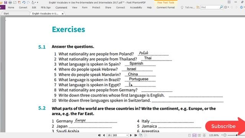This screenshot has width=245, height=138.
Task: Go to the last page
Action: tap(136, 135)
